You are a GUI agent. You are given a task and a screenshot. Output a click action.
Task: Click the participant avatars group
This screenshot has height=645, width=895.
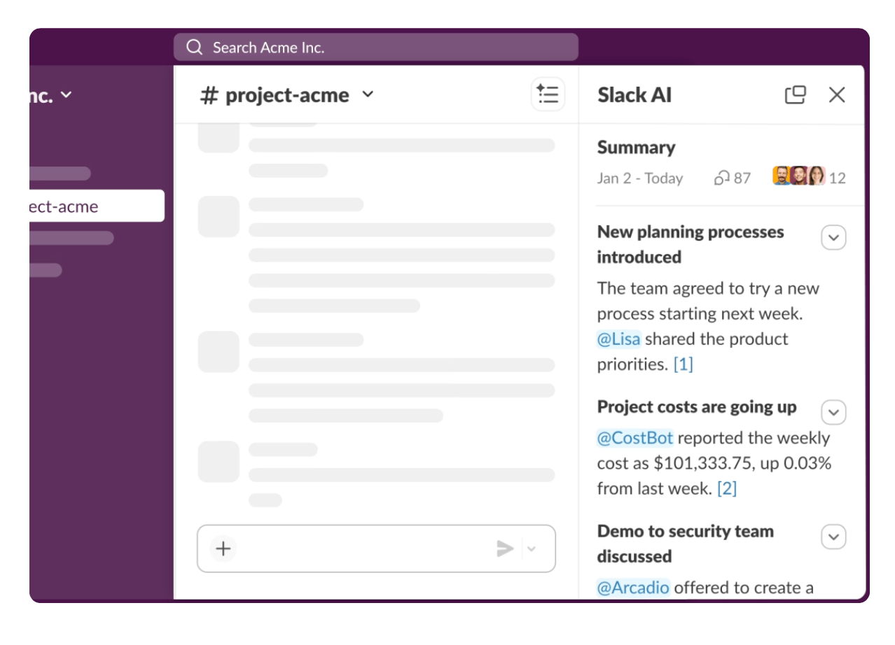[798, 176]
